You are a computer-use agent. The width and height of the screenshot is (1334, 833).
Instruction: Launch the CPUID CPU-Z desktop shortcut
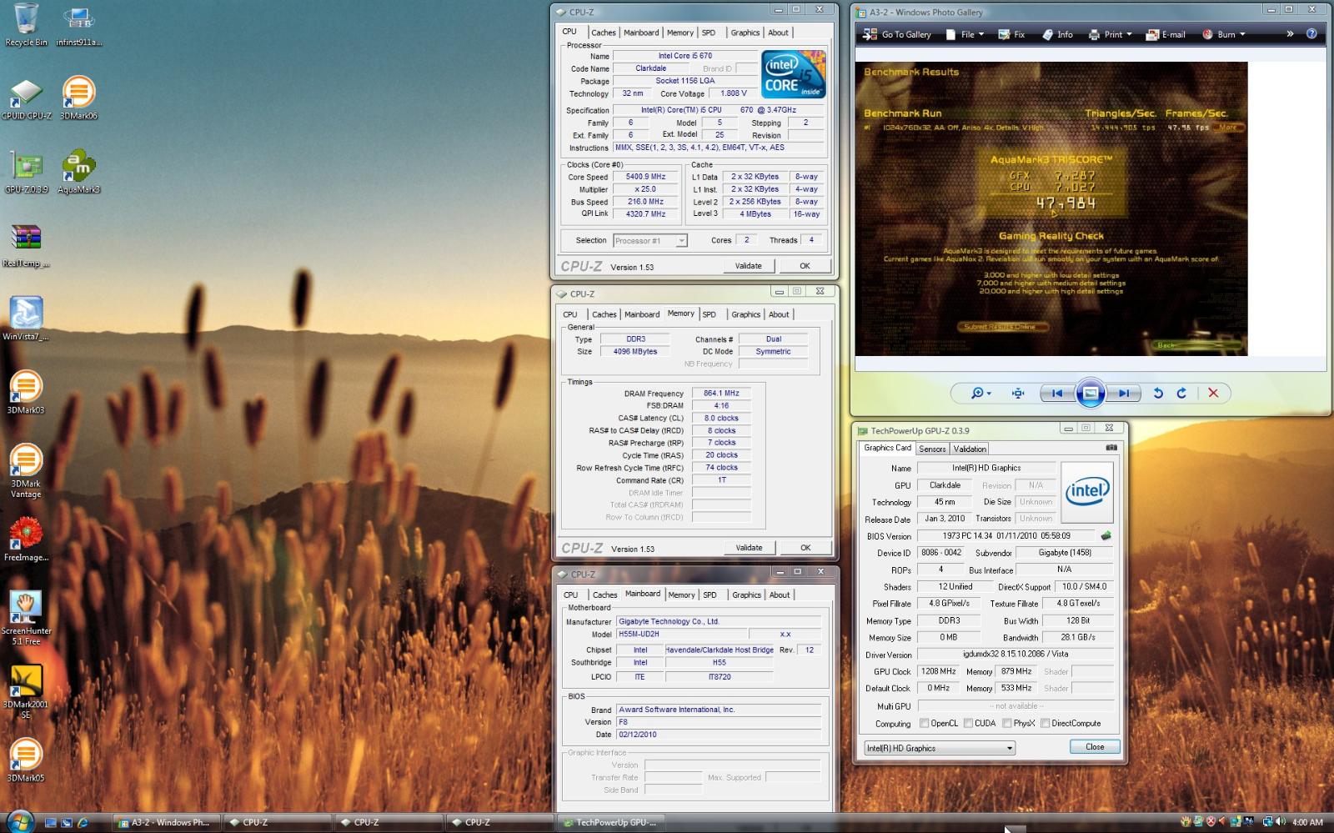26,98
